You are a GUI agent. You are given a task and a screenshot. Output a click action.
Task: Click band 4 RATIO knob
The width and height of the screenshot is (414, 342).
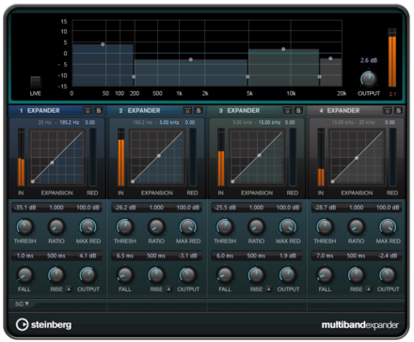point(357,226)
